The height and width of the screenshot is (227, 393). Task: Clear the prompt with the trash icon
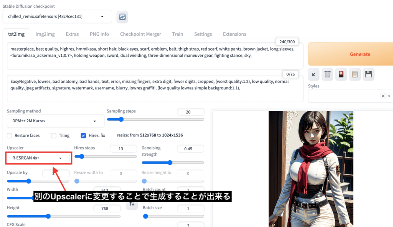pyautogui.click(x=327, y=74)
